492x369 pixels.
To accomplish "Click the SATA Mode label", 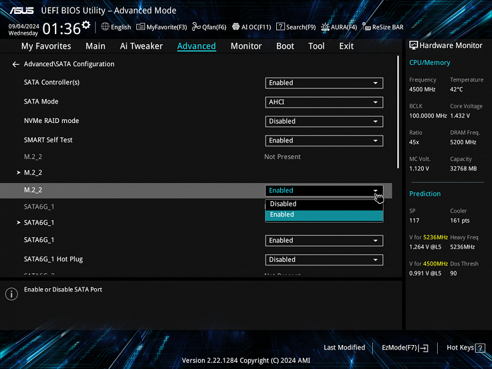I will pos(41,102).
